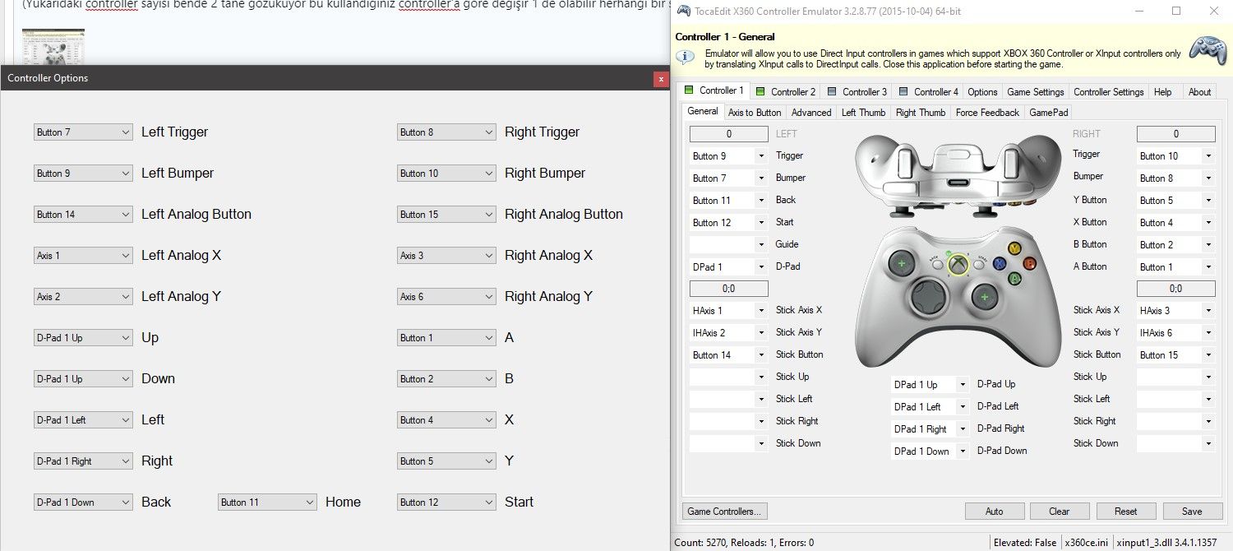This screenshot has height=551, width=1233.
Task: Click the Save button
Action: 1192,511
